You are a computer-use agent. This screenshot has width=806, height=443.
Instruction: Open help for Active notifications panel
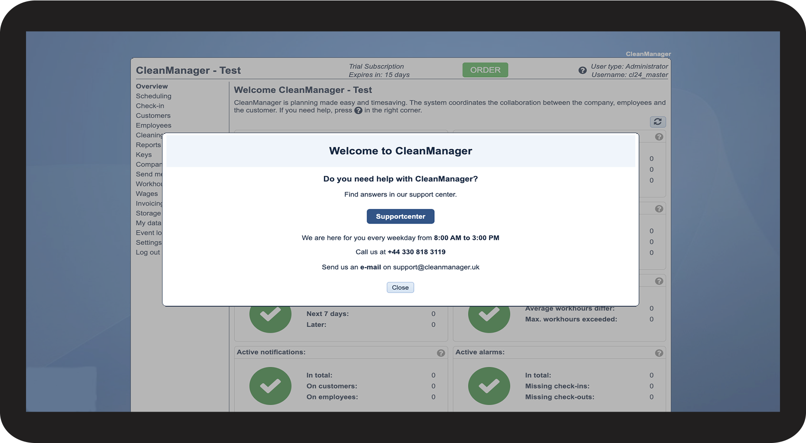click(x=441, y=353)
